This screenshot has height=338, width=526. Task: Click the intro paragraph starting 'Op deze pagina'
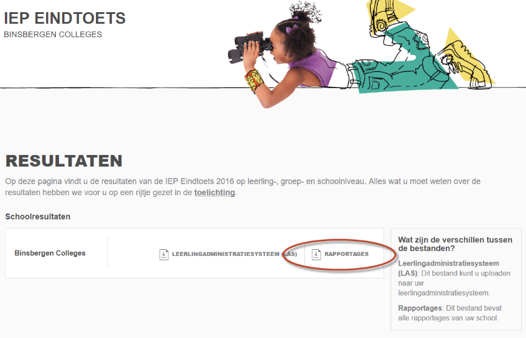(243, 181)
